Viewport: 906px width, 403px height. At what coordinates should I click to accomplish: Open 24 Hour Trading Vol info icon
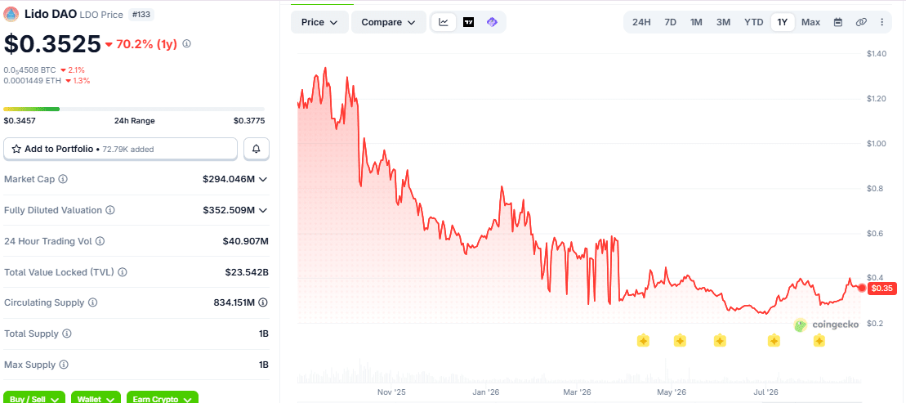pyautogui.click(x=100, y=241)
